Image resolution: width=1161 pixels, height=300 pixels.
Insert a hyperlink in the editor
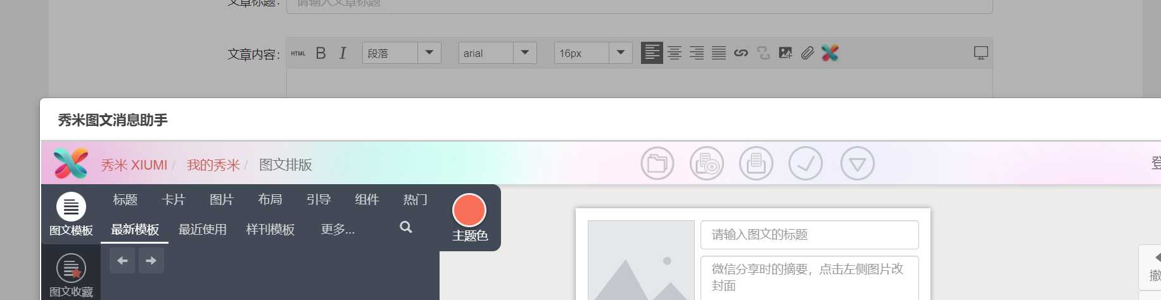click(741, 53)
